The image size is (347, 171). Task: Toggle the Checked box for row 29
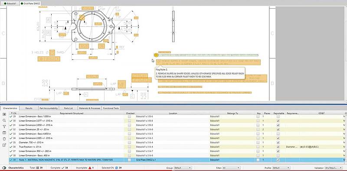pyautogui.click(x=129, y=116)
